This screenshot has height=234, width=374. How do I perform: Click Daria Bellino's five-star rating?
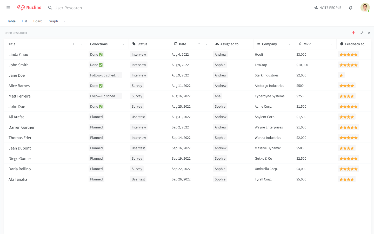[x=349, y=169]
